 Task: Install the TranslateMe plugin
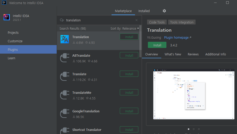click(129, 93)
